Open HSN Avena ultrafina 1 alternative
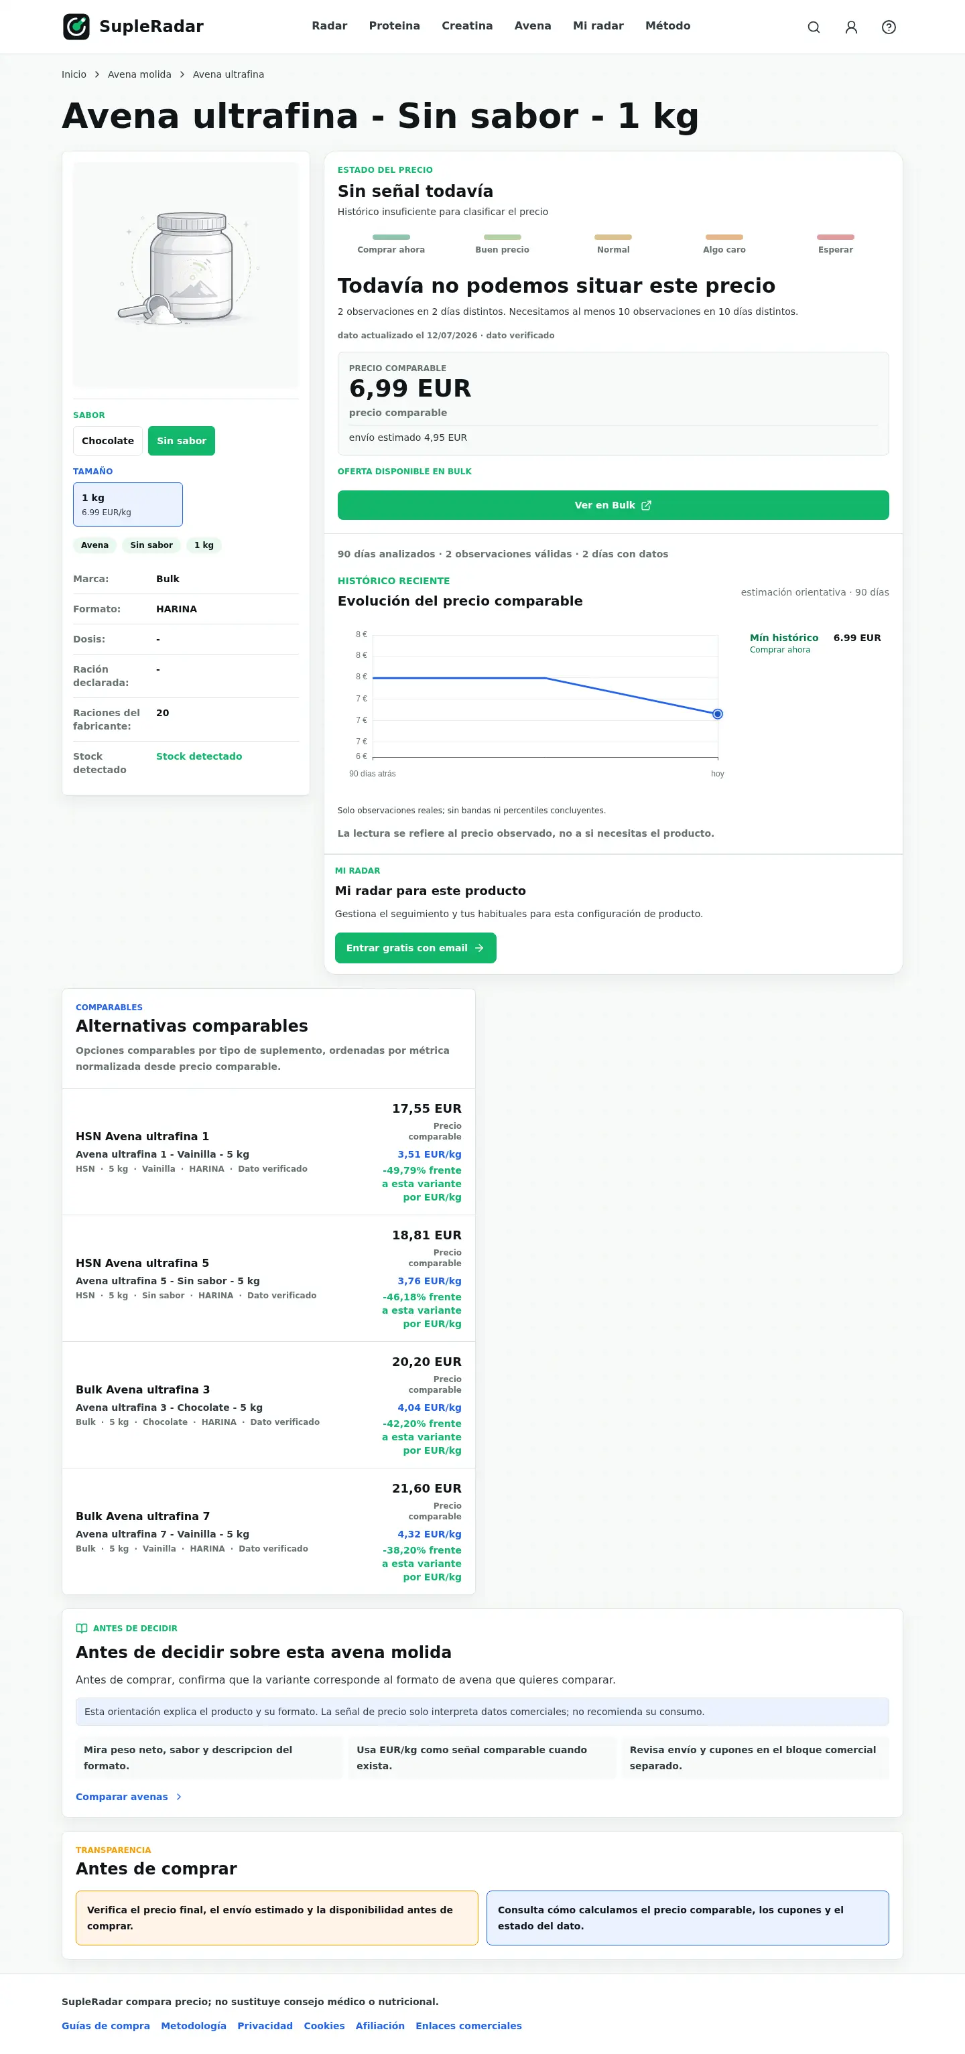 tap(269, 1152)
